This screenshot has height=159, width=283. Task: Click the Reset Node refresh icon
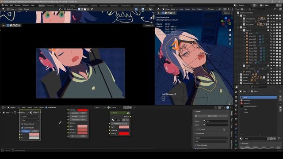click(x=196, y=116)
